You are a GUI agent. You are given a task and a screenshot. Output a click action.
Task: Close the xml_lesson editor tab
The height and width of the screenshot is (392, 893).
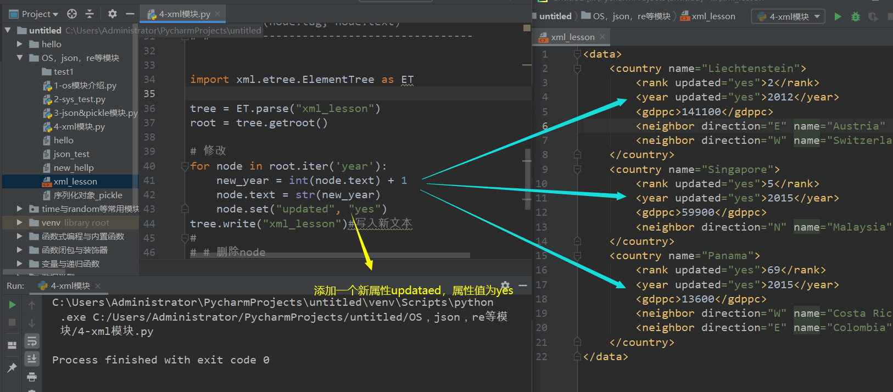click(x=602, y=37)
